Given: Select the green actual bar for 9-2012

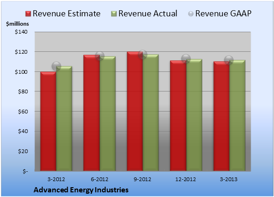Looking at the screenshot, I should [x=151, y=113].
